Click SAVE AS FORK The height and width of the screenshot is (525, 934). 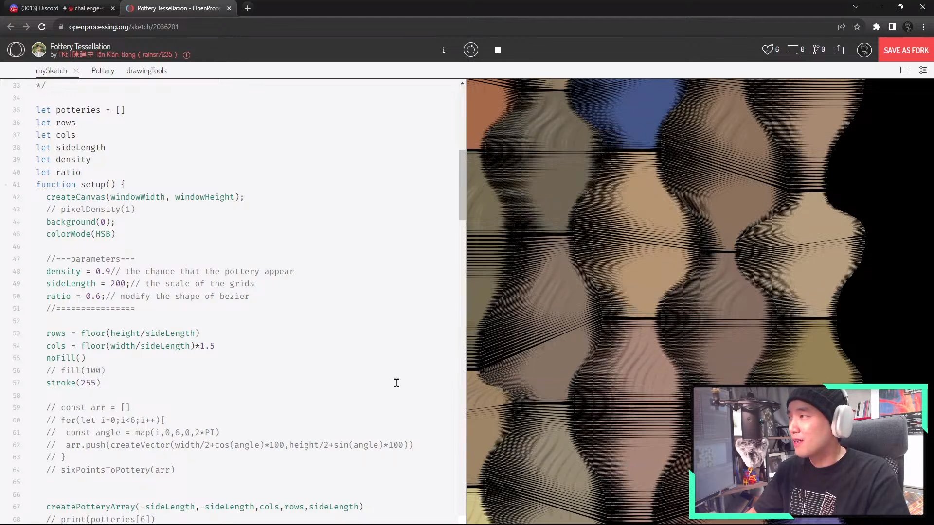(906, 50)
